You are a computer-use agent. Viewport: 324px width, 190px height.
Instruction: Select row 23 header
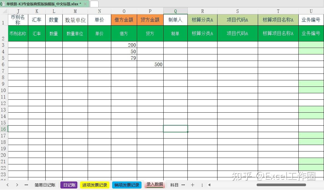(x=4, y=174)
